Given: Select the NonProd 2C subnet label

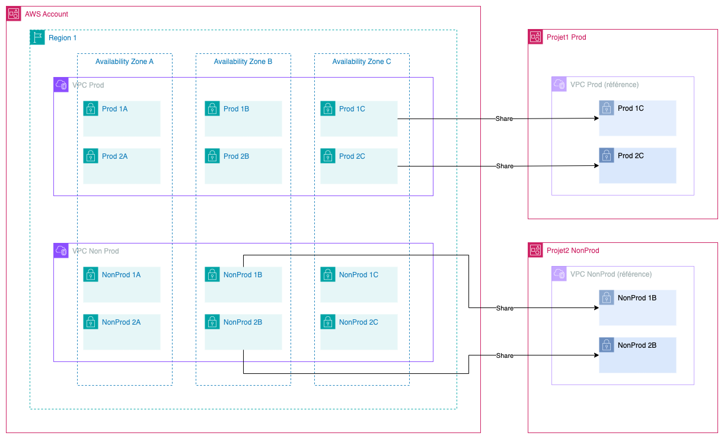Looking at the screenshot, I should point(359,322).
